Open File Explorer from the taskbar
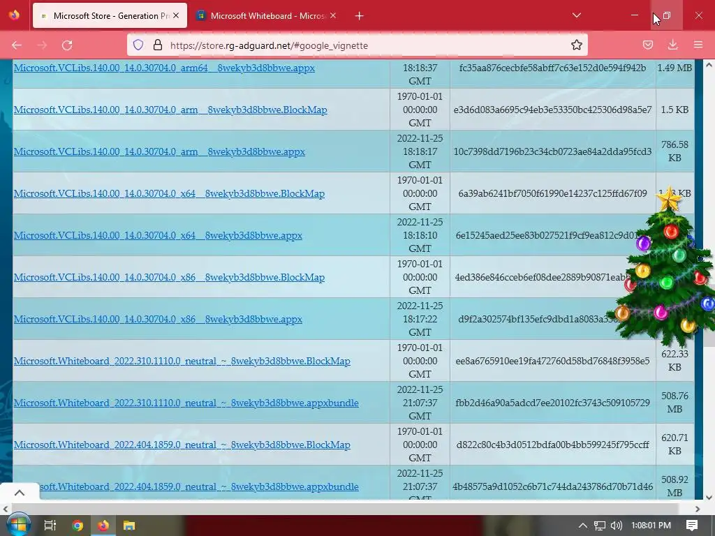The height and width of the screenshot is (536, 715). click(x=129, y=526)
